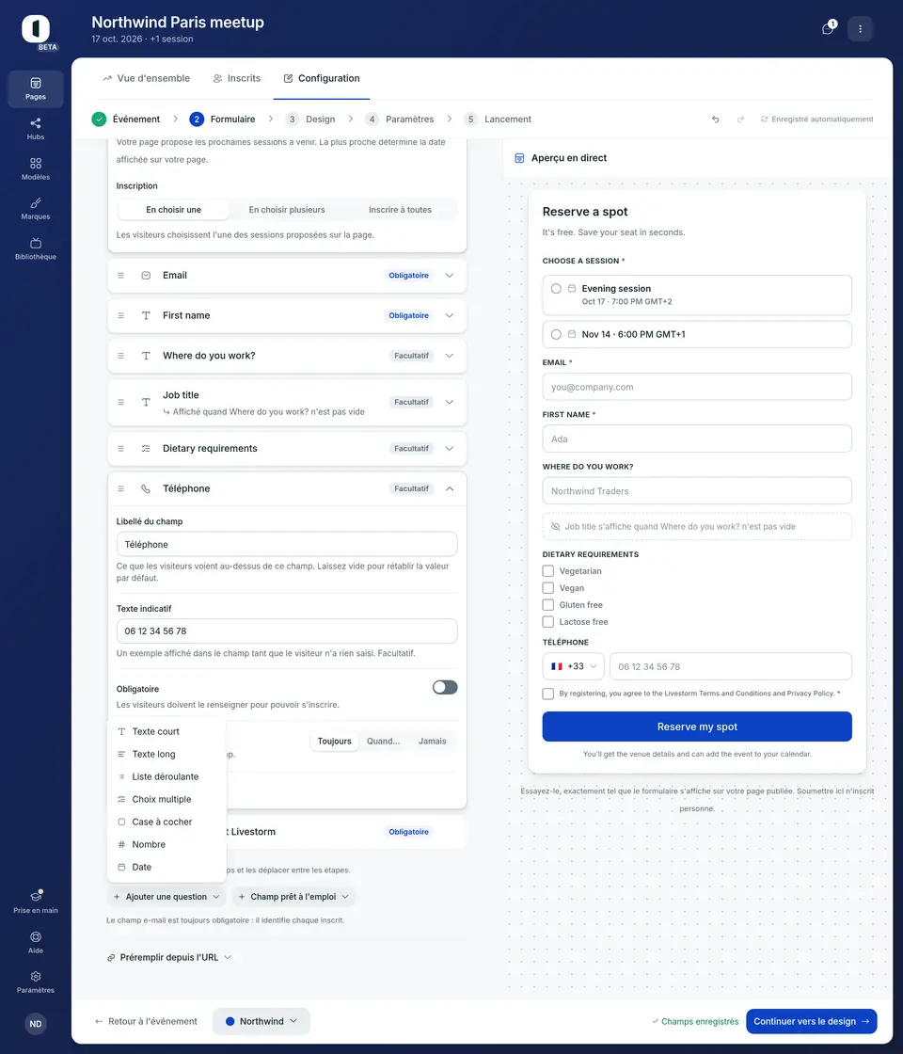This screenshot has width=903, height=1054.
Task: Open the three-dot more options menu
Action: coord(860,29)
